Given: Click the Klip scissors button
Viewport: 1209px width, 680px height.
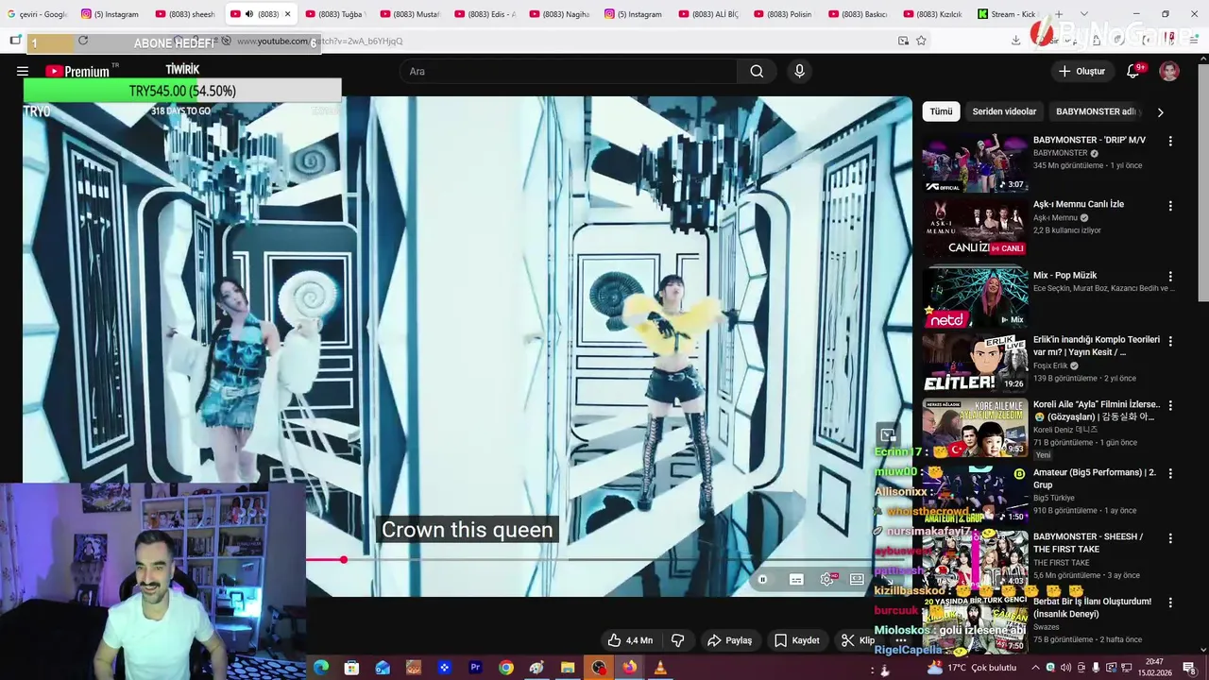Looking at the screenshot, I should [857, 640].
